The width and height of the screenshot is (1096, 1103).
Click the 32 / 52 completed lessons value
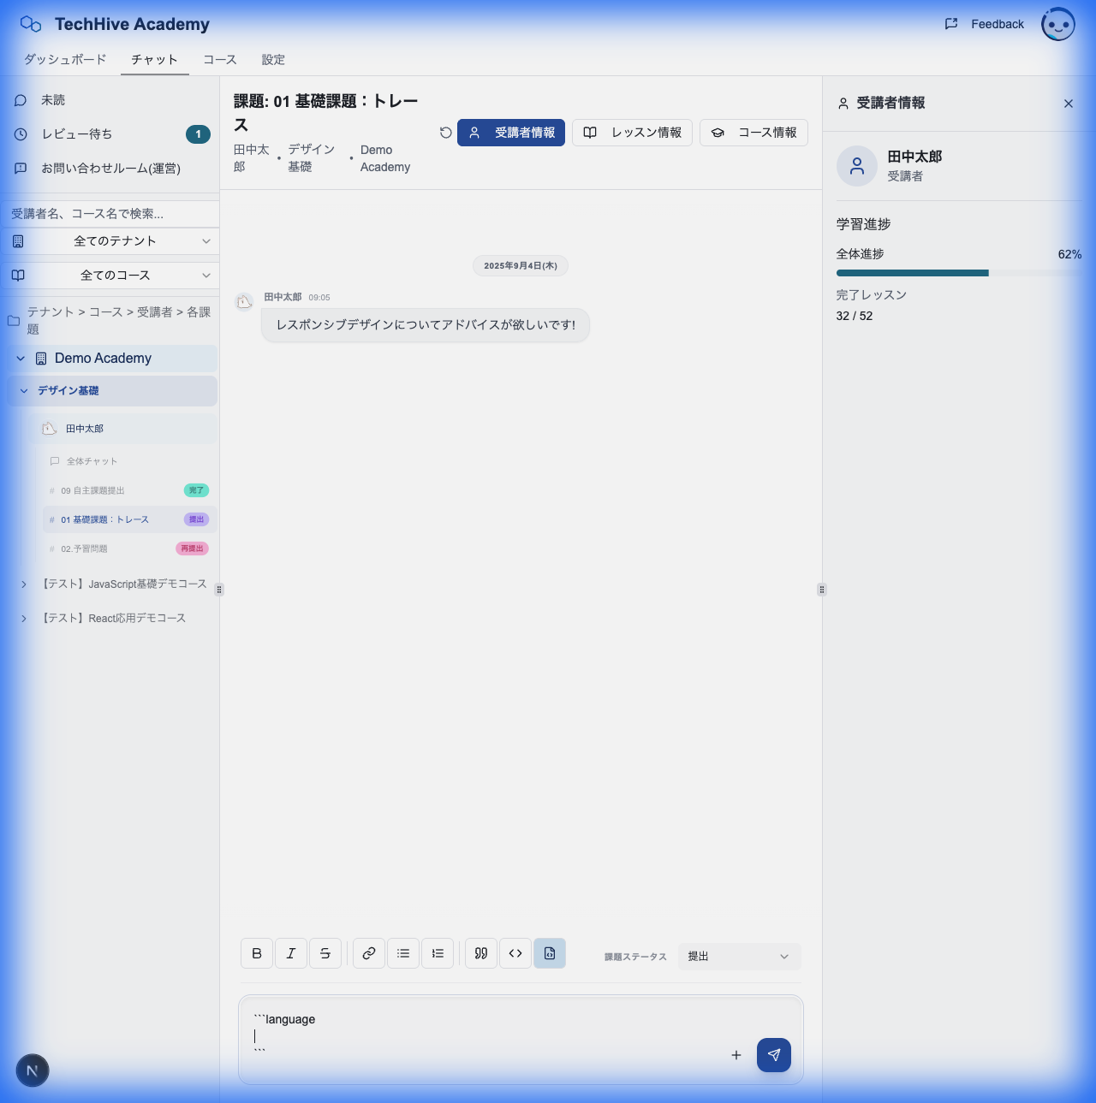855,316
